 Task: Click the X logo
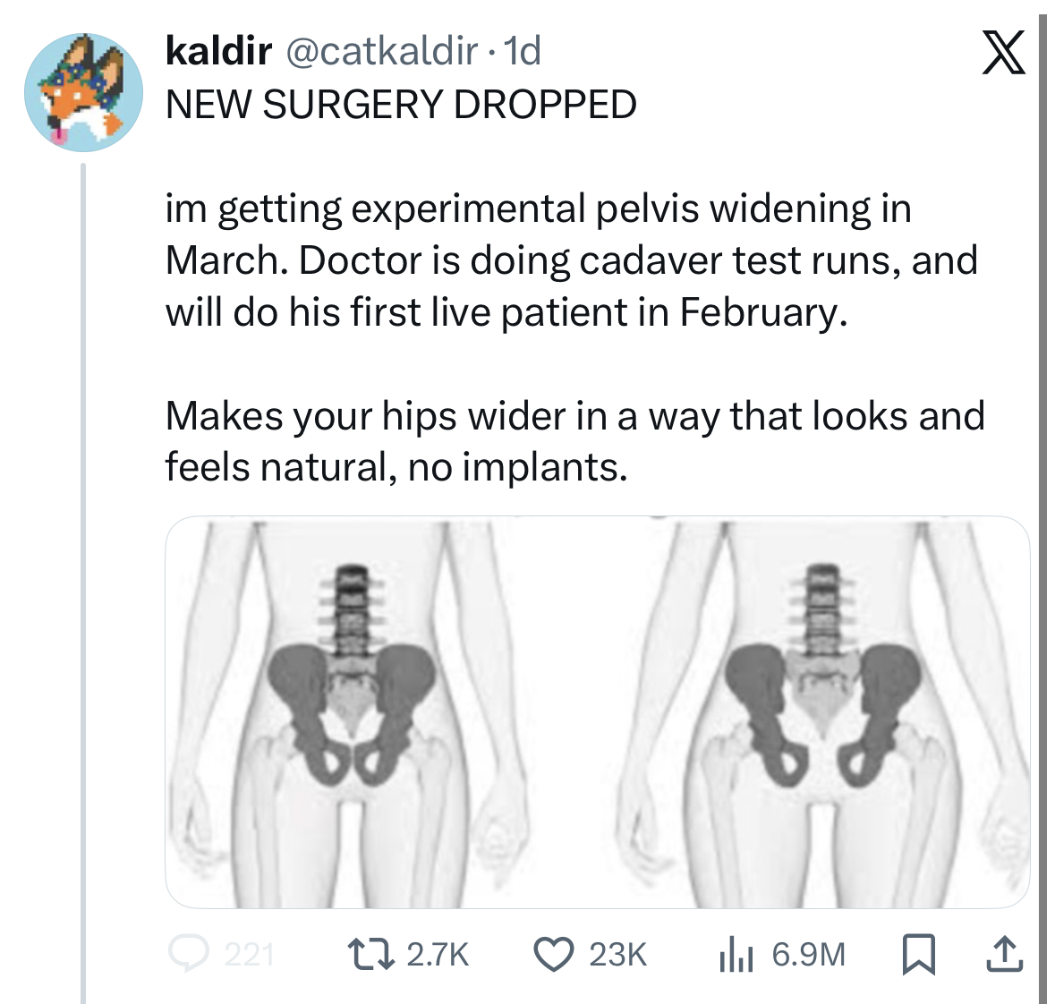click(x=1002, y=54)
